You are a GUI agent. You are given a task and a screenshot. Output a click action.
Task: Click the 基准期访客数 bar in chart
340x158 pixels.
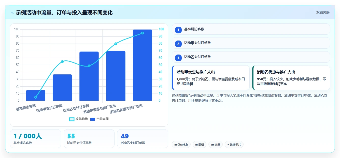36,95
